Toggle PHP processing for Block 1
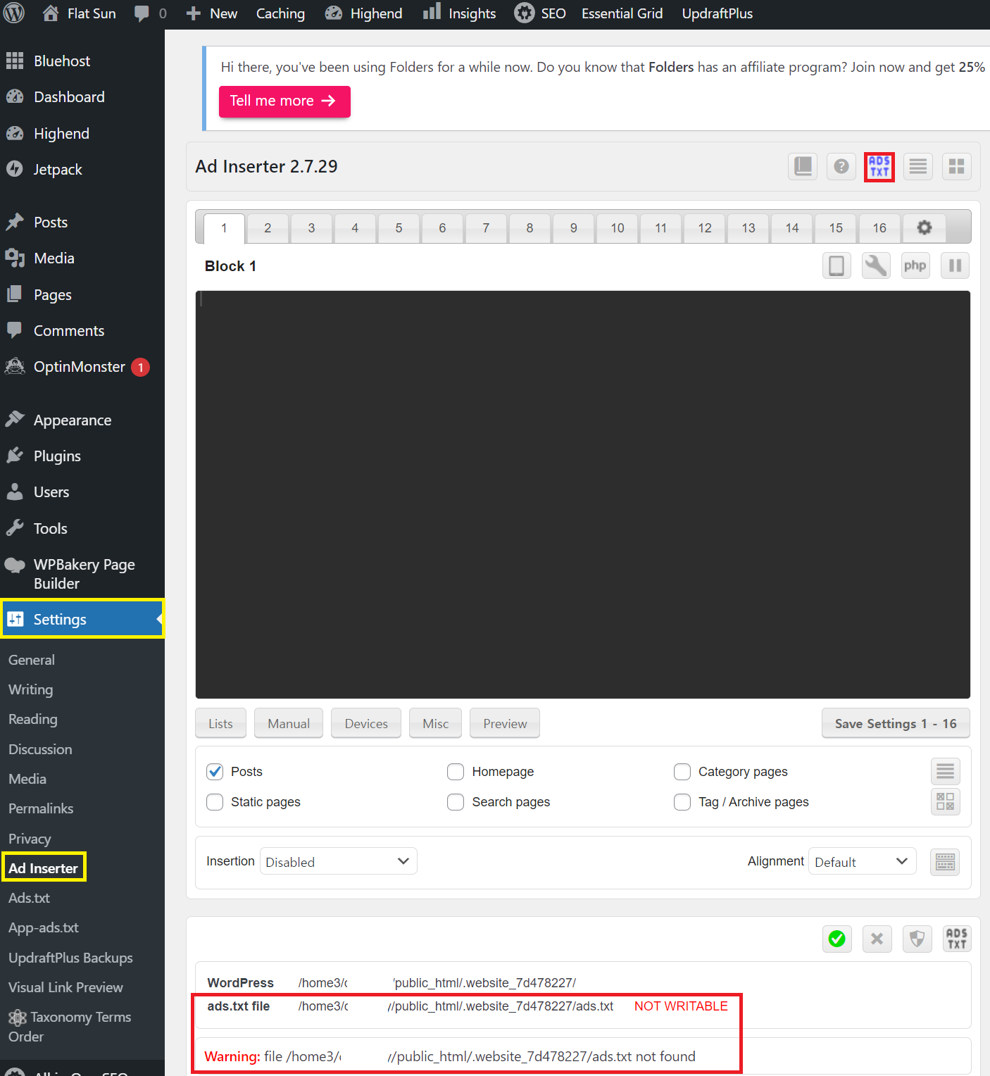 915,265
